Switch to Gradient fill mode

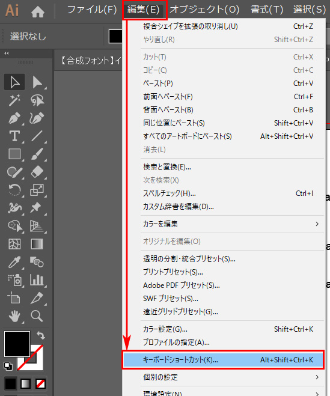[x=25, y=383]
